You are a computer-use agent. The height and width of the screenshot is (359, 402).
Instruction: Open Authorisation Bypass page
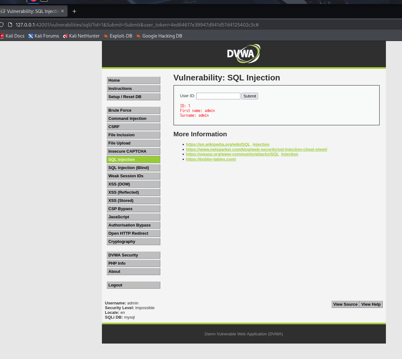pyautogui.click(x=133, y=225)
